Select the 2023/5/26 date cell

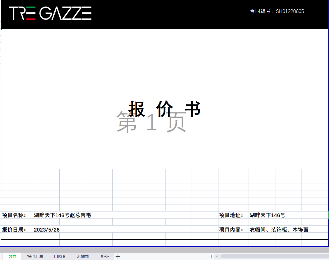[112, 229]
